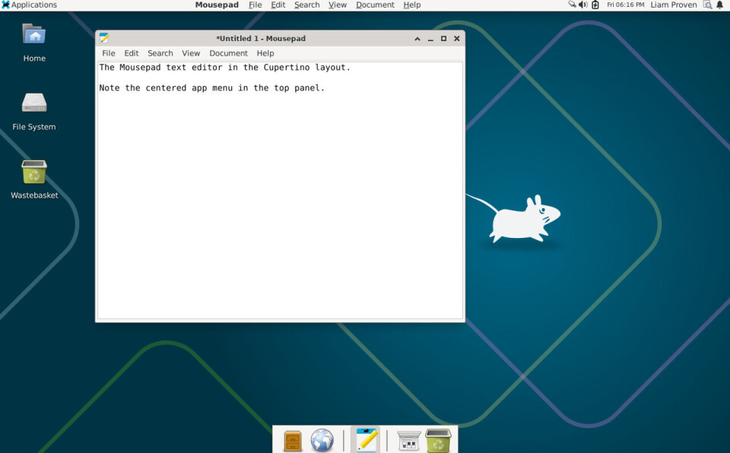Click the battery power icon in the top panel

click(595, 5)
